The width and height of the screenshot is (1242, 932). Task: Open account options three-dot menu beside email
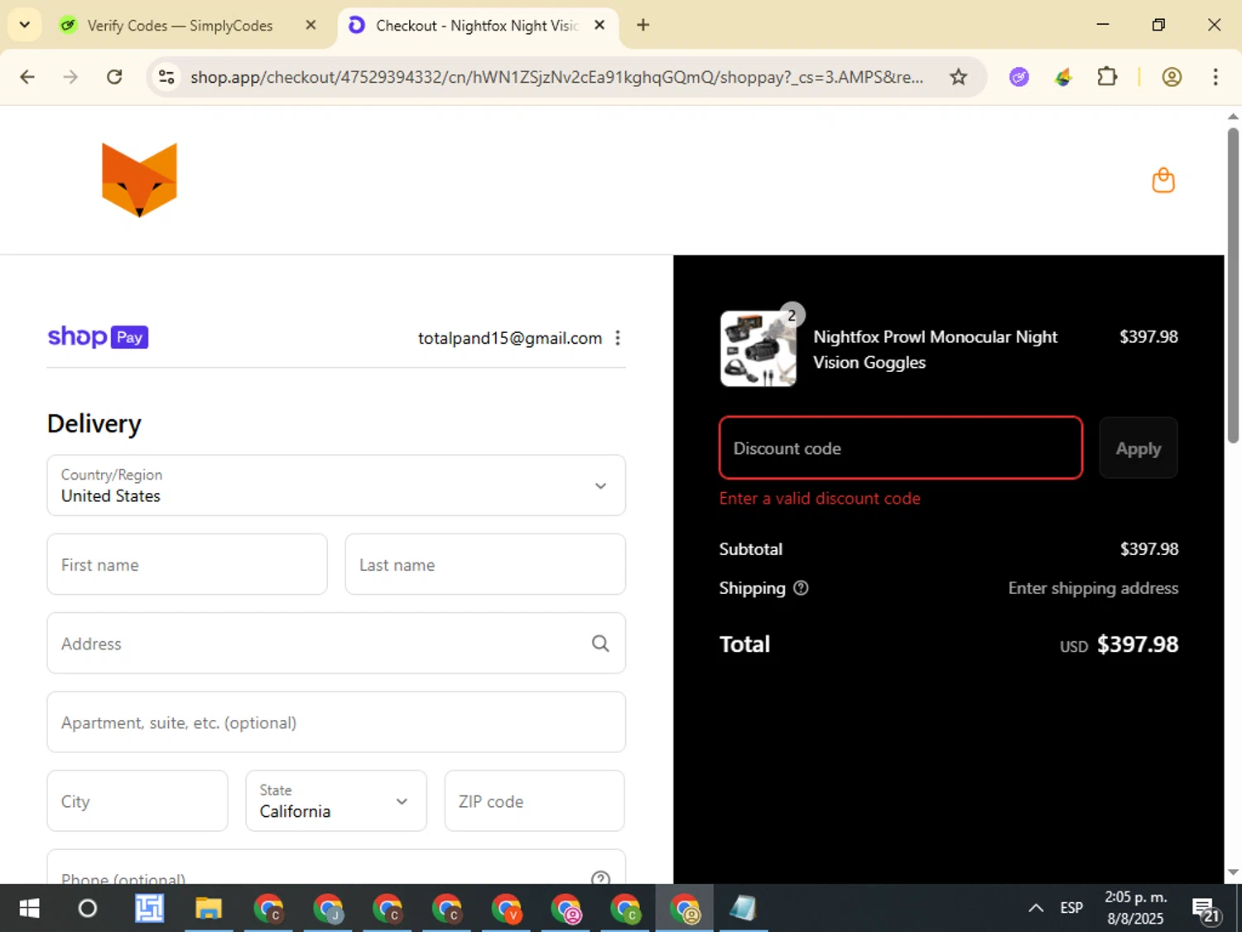click(x=618, y=338)
